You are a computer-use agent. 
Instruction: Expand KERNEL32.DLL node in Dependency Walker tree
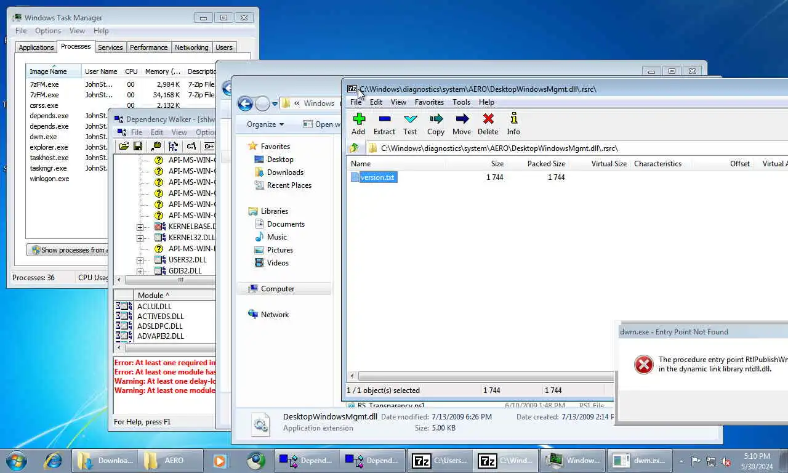click(140, 238)
